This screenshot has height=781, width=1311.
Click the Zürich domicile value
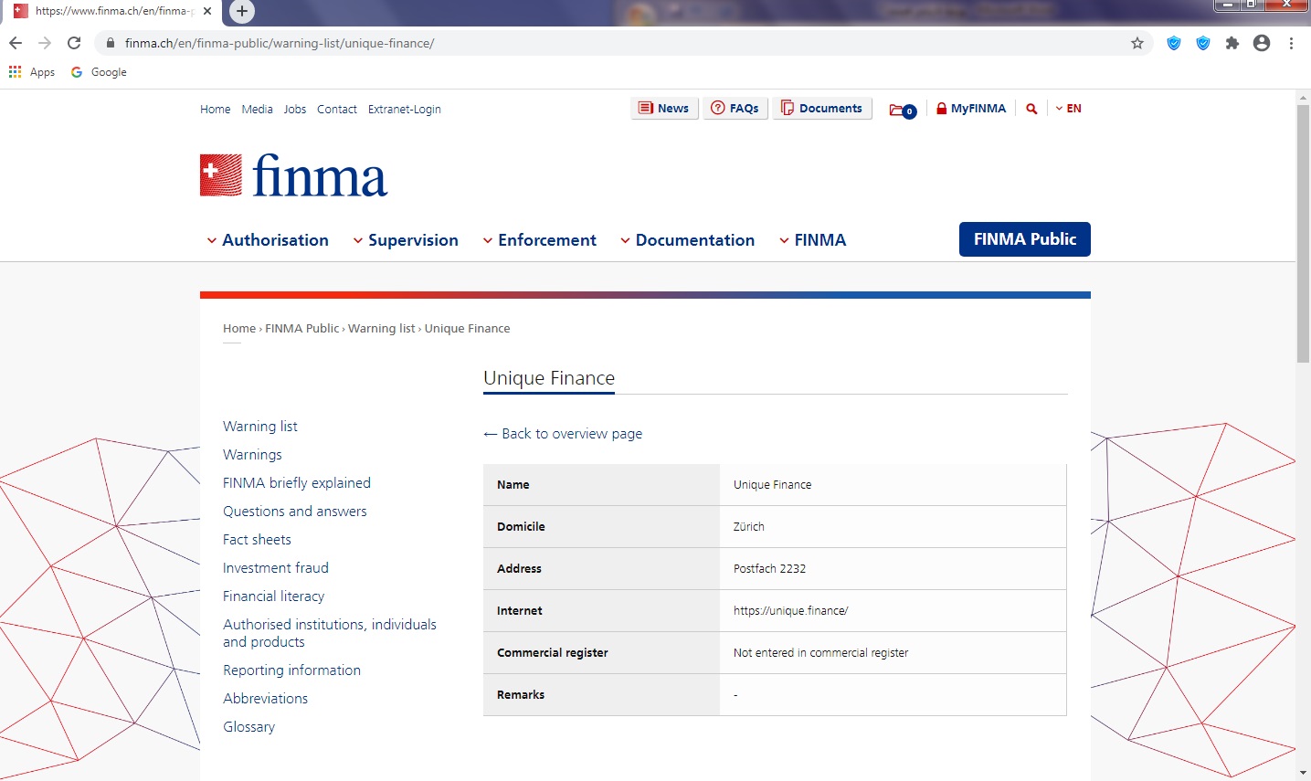tap(749, 527)
